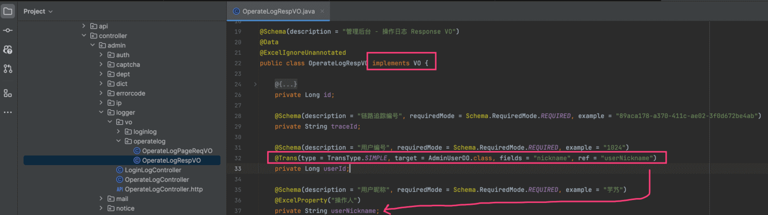Collapse the operatelog folder
768x215 pixels.
[118, 141]
